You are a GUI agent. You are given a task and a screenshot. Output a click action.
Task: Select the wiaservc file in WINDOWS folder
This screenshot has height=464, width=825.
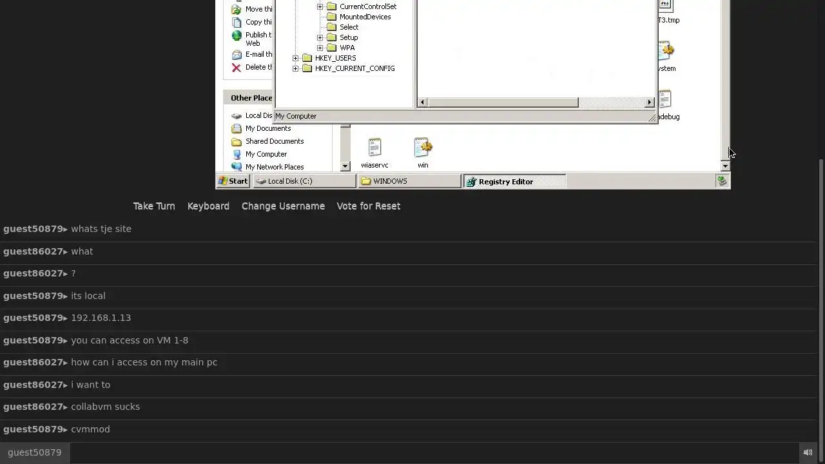point(374,153)
